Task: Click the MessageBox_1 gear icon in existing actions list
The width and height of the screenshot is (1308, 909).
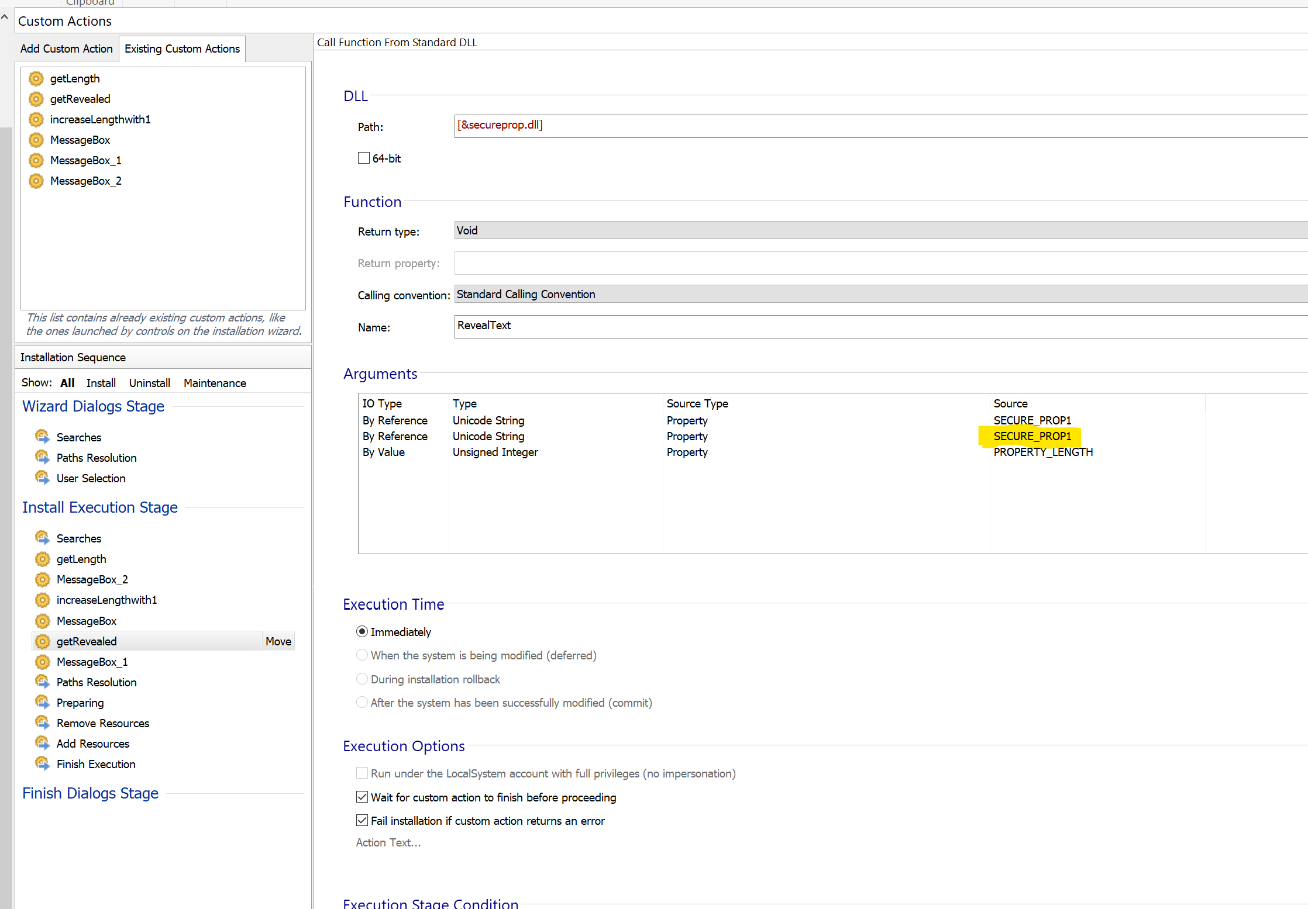Action: 36,160
